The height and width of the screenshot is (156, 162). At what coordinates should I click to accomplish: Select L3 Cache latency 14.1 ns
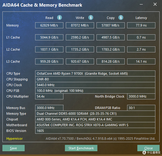point(141,61)
